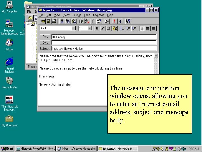Screen dimensions: 202x152
Task: Print the message using the printer icon
Action: (54, 21)
